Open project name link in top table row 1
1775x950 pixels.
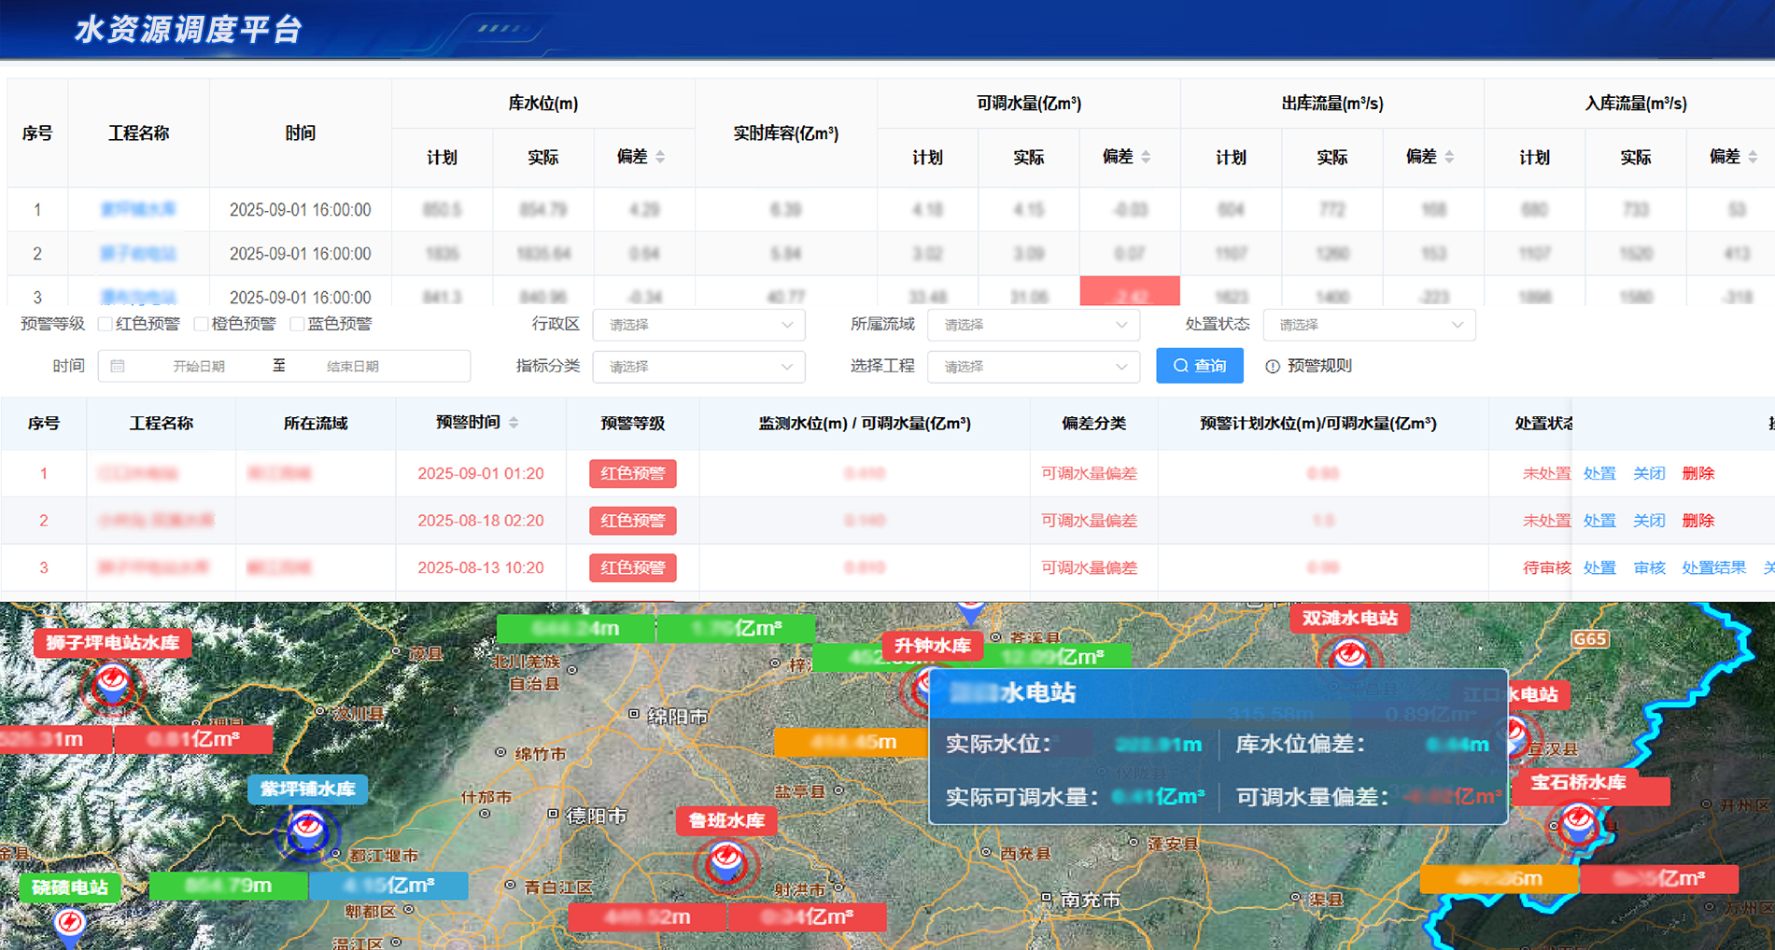click(x=138, y=209)
